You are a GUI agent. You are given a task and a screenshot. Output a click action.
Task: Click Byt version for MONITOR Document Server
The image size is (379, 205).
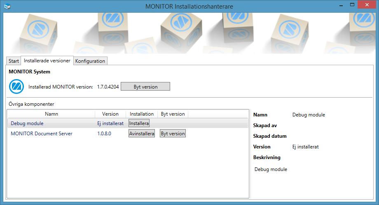173,134
